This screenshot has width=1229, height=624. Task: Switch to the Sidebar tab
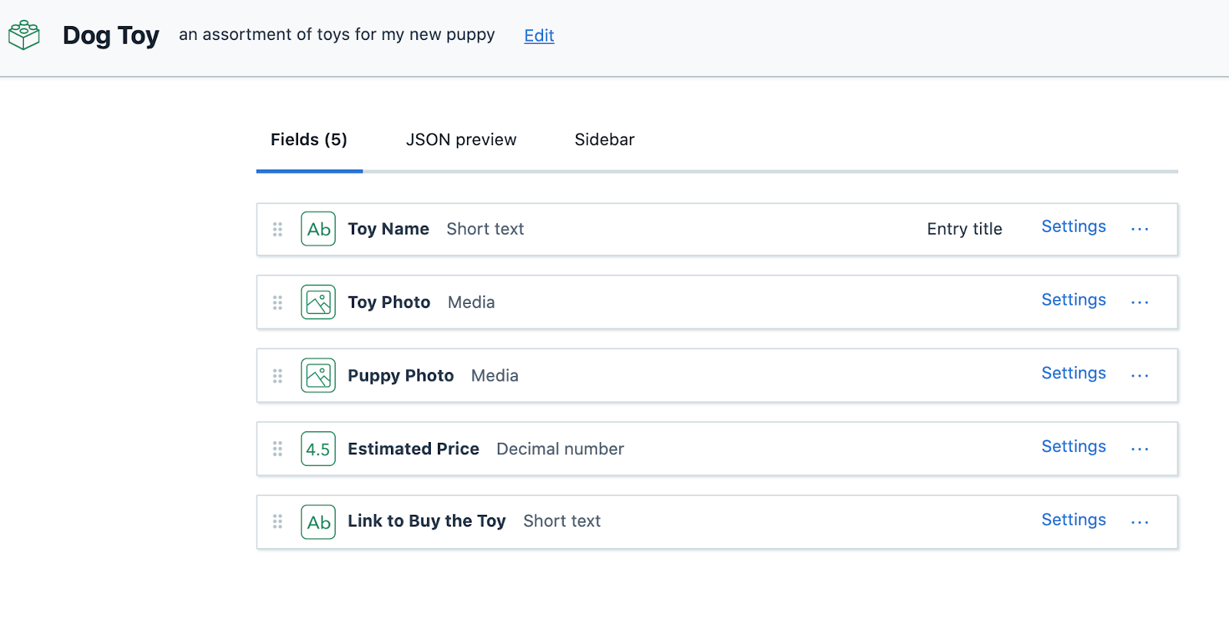(x=605, y=140)
